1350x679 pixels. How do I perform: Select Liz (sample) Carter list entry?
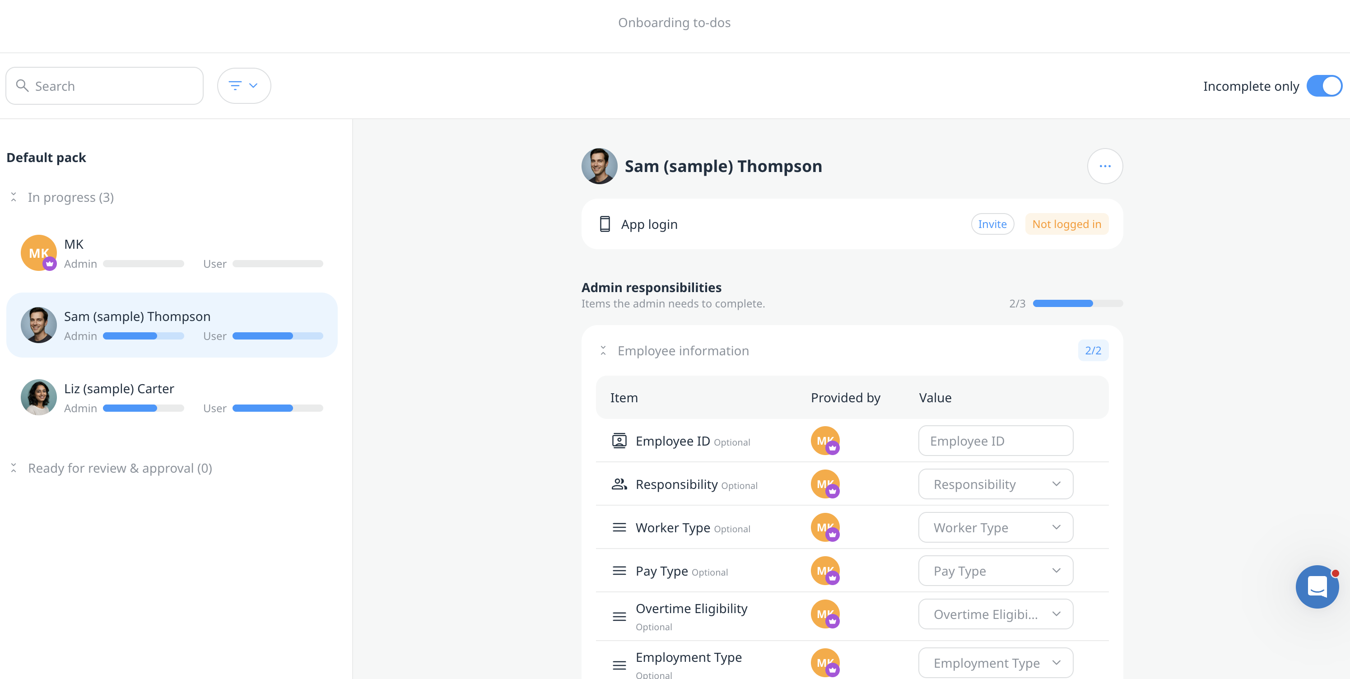click(x=172, y=398)
